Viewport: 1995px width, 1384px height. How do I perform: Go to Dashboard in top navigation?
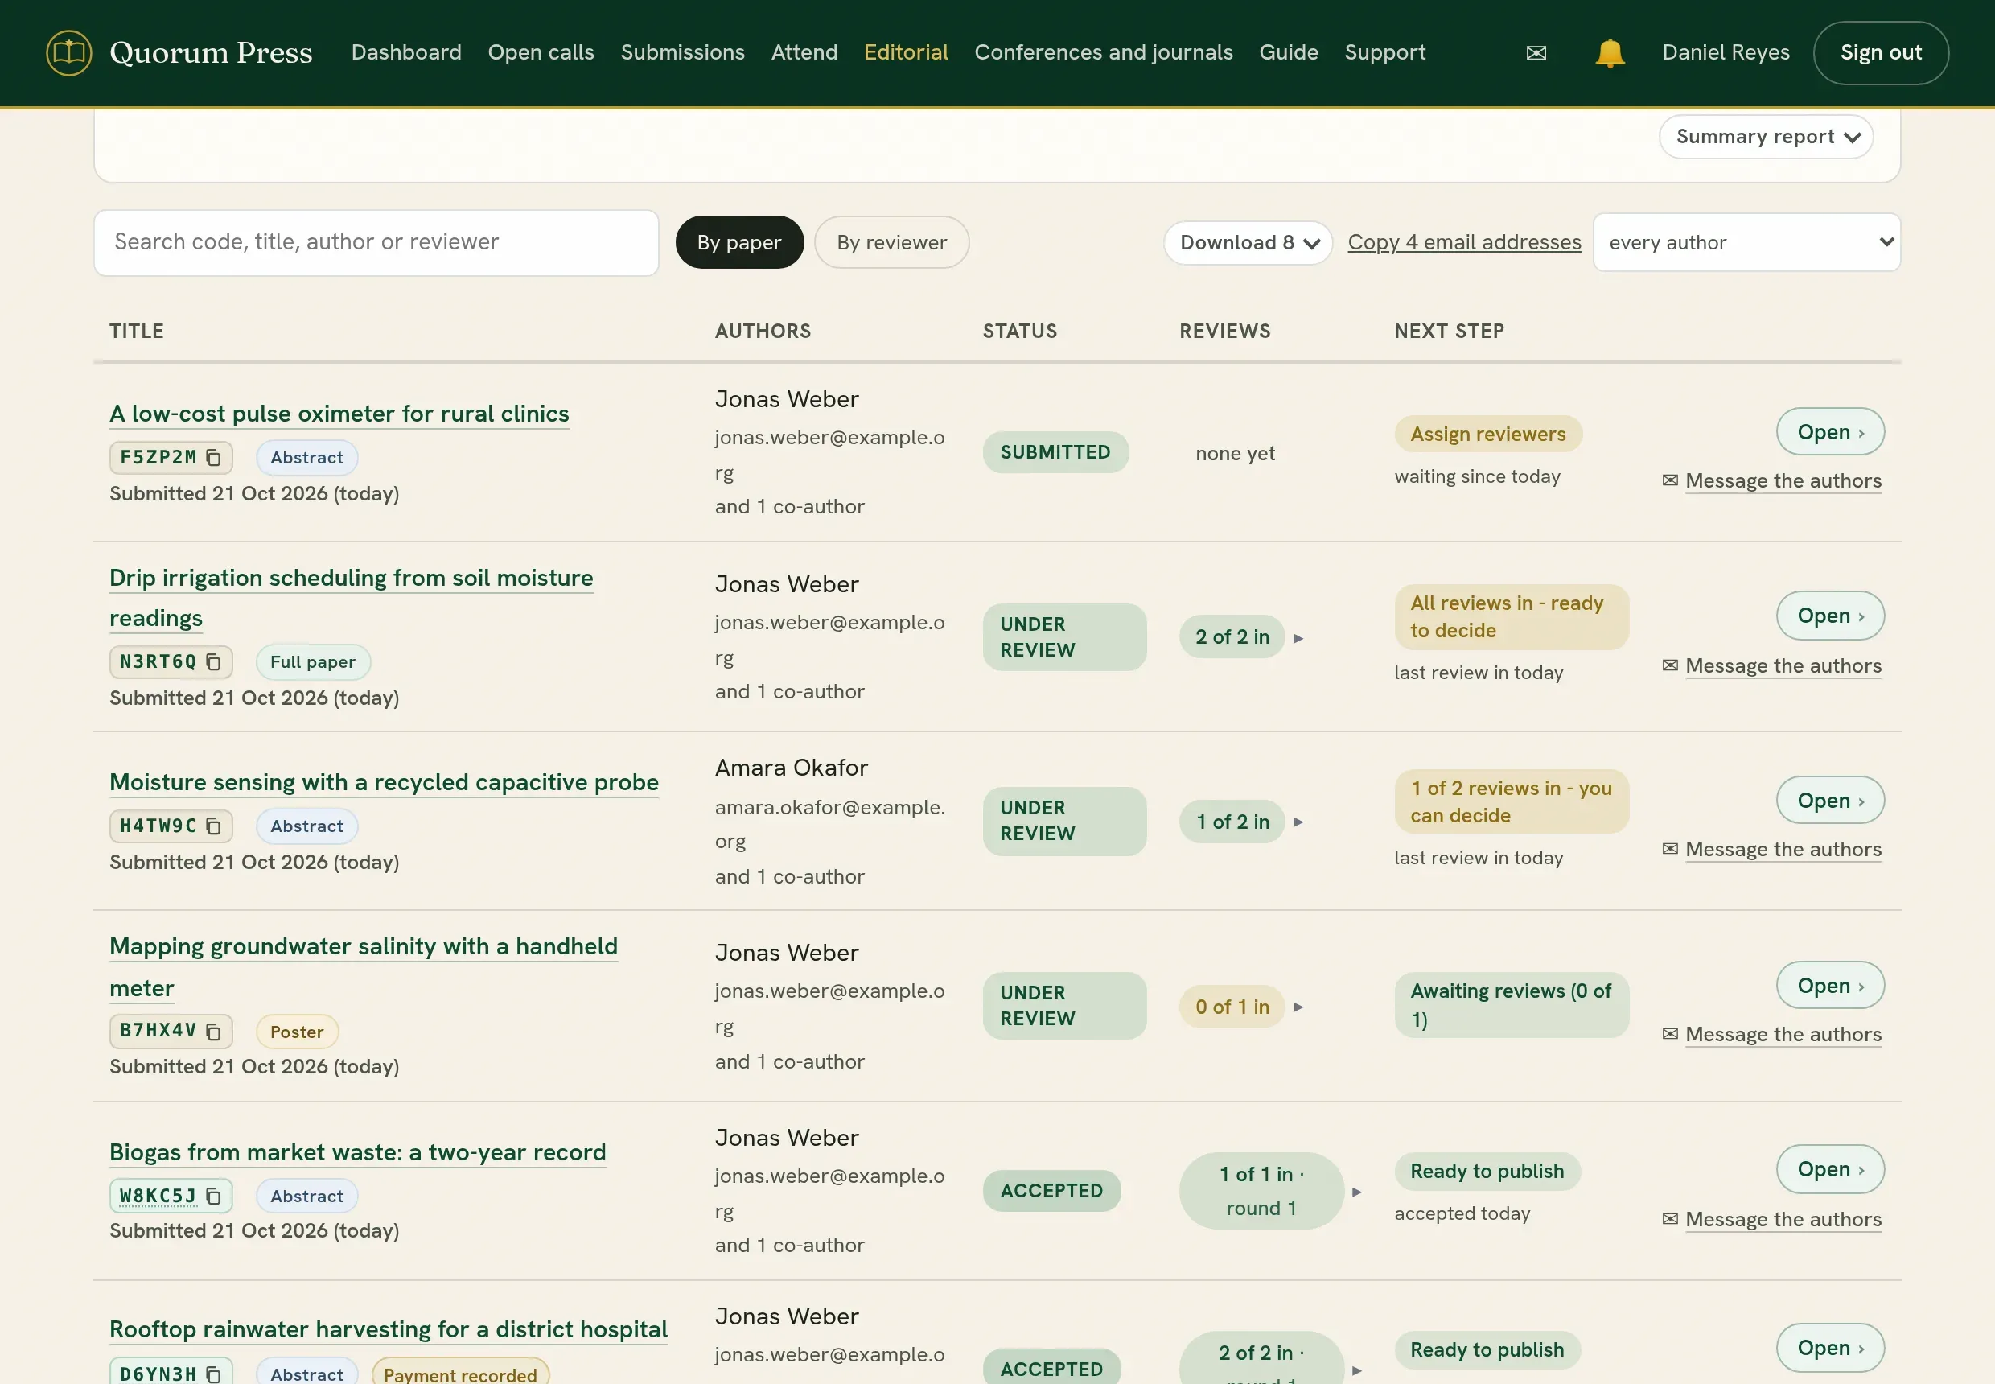tap(405, 53)
